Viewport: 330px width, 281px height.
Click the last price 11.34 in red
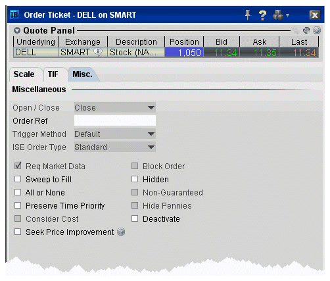point(299,52)
